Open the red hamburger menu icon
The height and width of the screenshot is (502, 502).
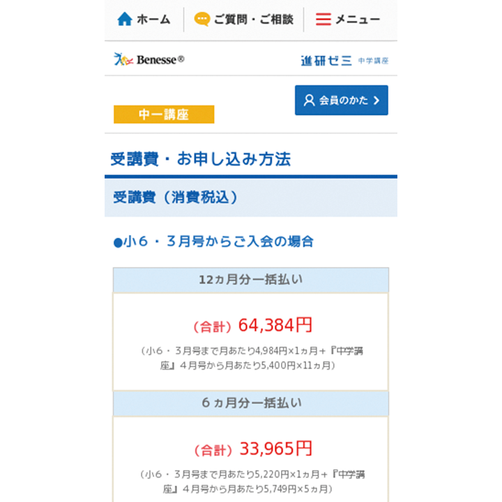pyautogui.click(x=323, y=20)
